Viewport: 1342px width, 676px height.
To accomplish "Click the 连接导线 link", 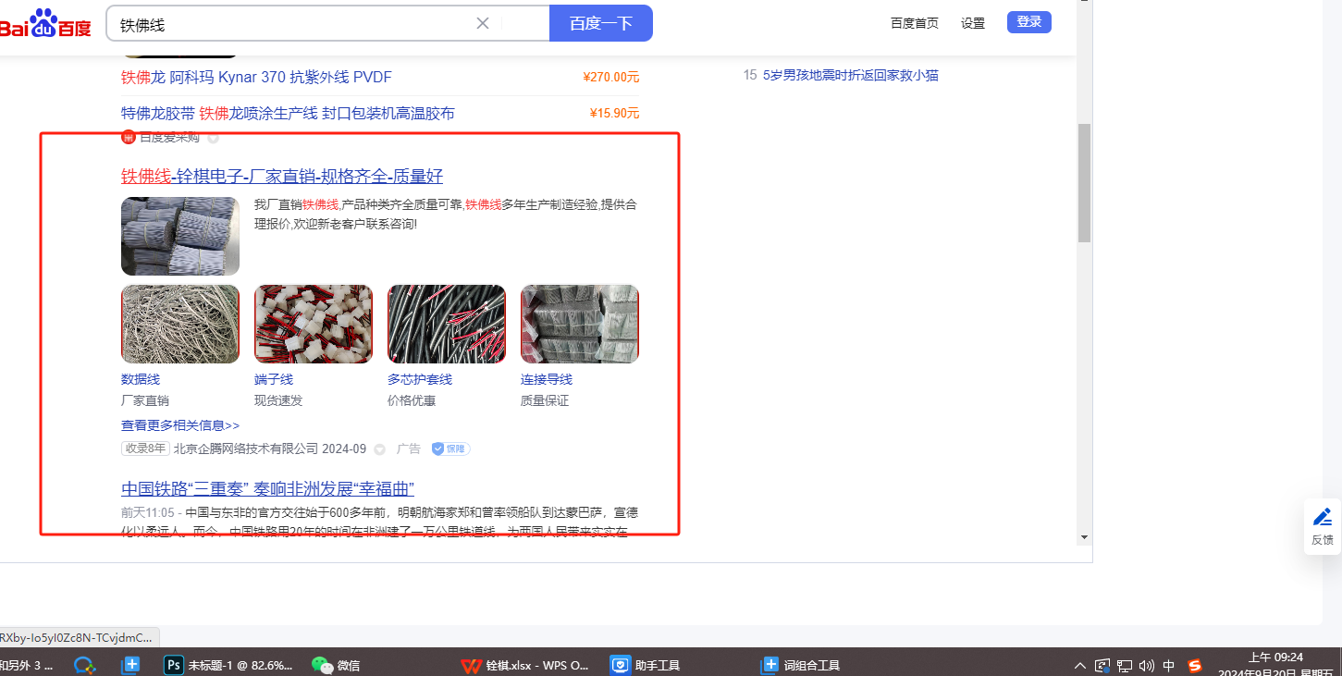I will click(547, 379).
